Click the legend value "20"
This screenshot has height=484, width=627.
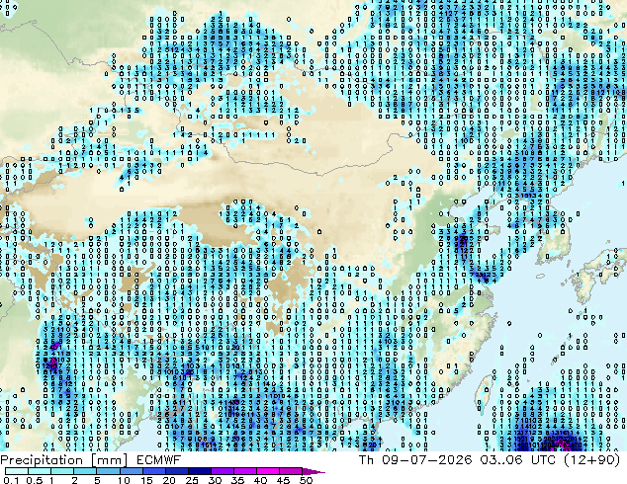pos(169,480)
